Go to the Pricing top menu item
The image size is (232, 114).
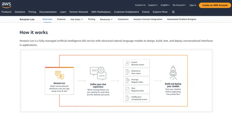pyautogui.click(x=32, y=12)
